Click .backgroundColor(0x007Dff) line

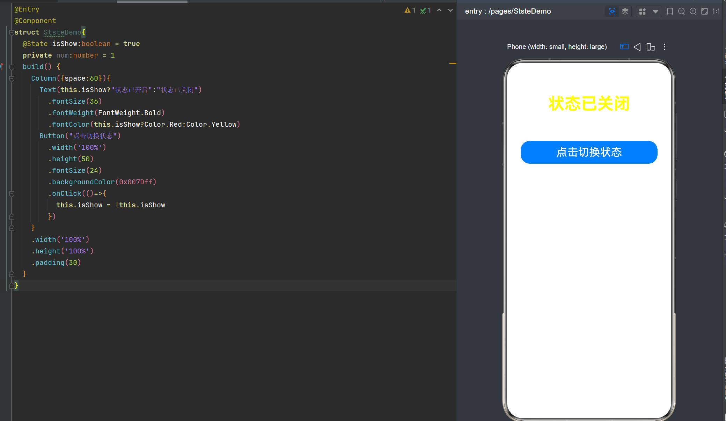[x=102, y=182]
